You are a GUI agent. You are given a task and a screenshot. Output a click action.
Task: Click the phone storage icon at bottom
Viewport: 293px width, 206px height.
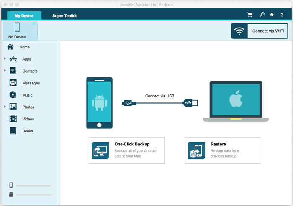(x=11, y=185)
